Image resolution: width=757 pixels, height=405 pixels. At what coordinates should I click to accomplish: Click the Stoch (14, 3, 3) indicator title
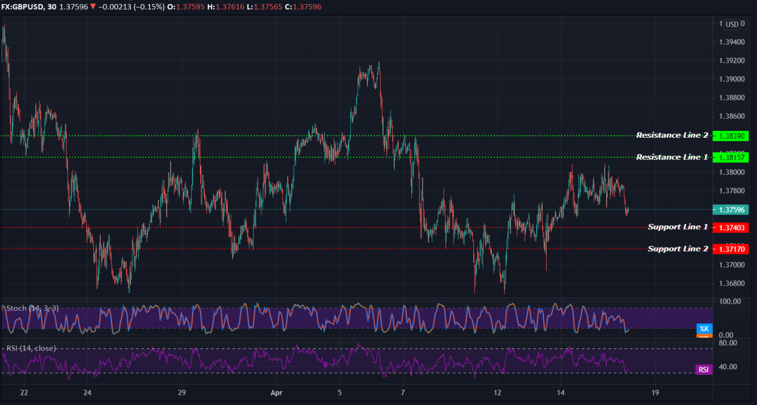32,308
